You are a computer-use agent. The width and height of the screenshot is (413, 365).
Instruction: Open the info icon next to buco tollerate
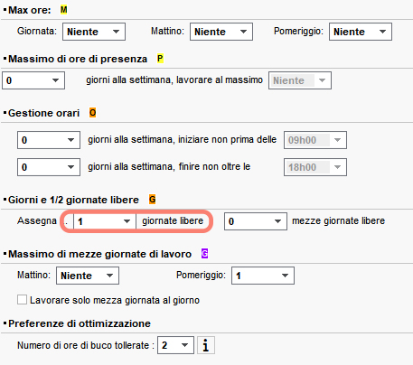pos(206,345)
